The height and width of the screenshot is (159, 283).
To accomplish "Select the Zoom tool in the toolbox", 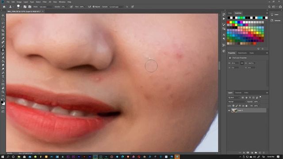I will [x=3, y=92].
